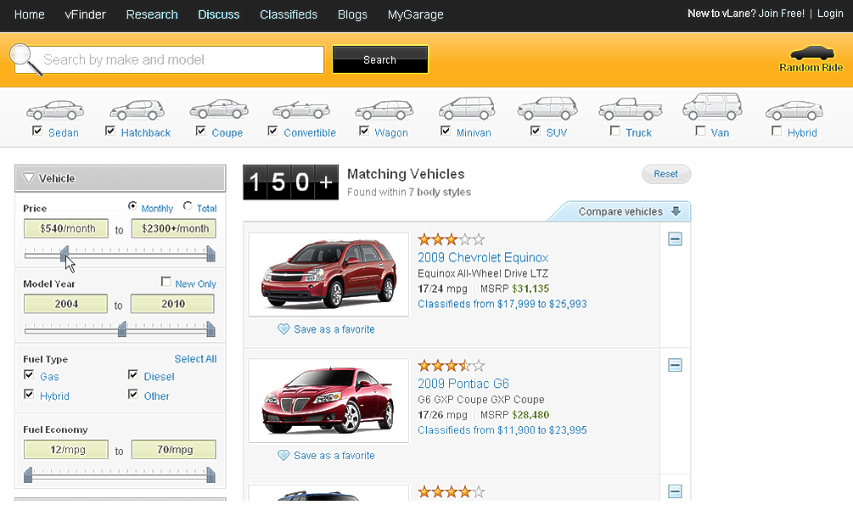
Task: Click the Truck body style icon
Action: click(x=630, y=109)
